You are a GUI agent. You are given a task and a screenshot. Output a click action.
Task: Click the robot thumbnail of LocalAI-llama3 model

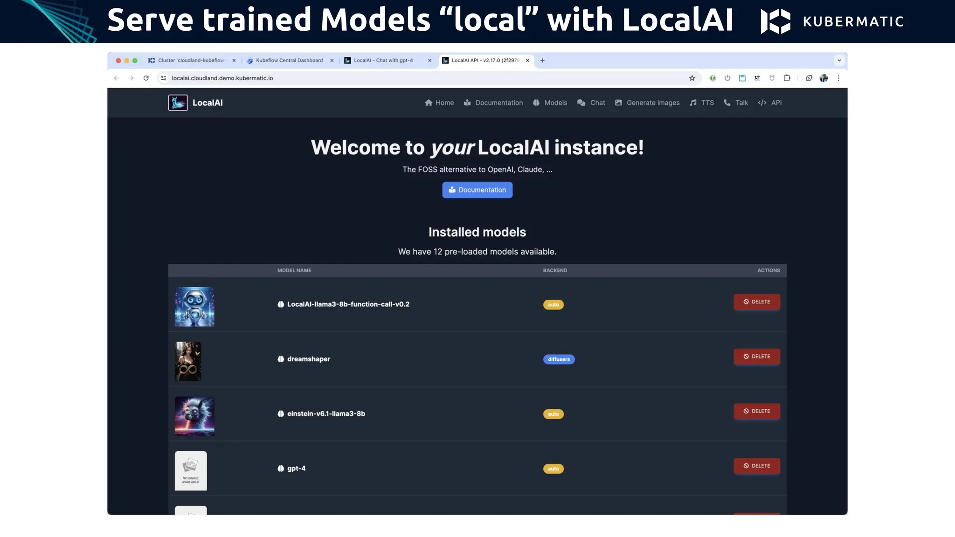tap(194, 307)
